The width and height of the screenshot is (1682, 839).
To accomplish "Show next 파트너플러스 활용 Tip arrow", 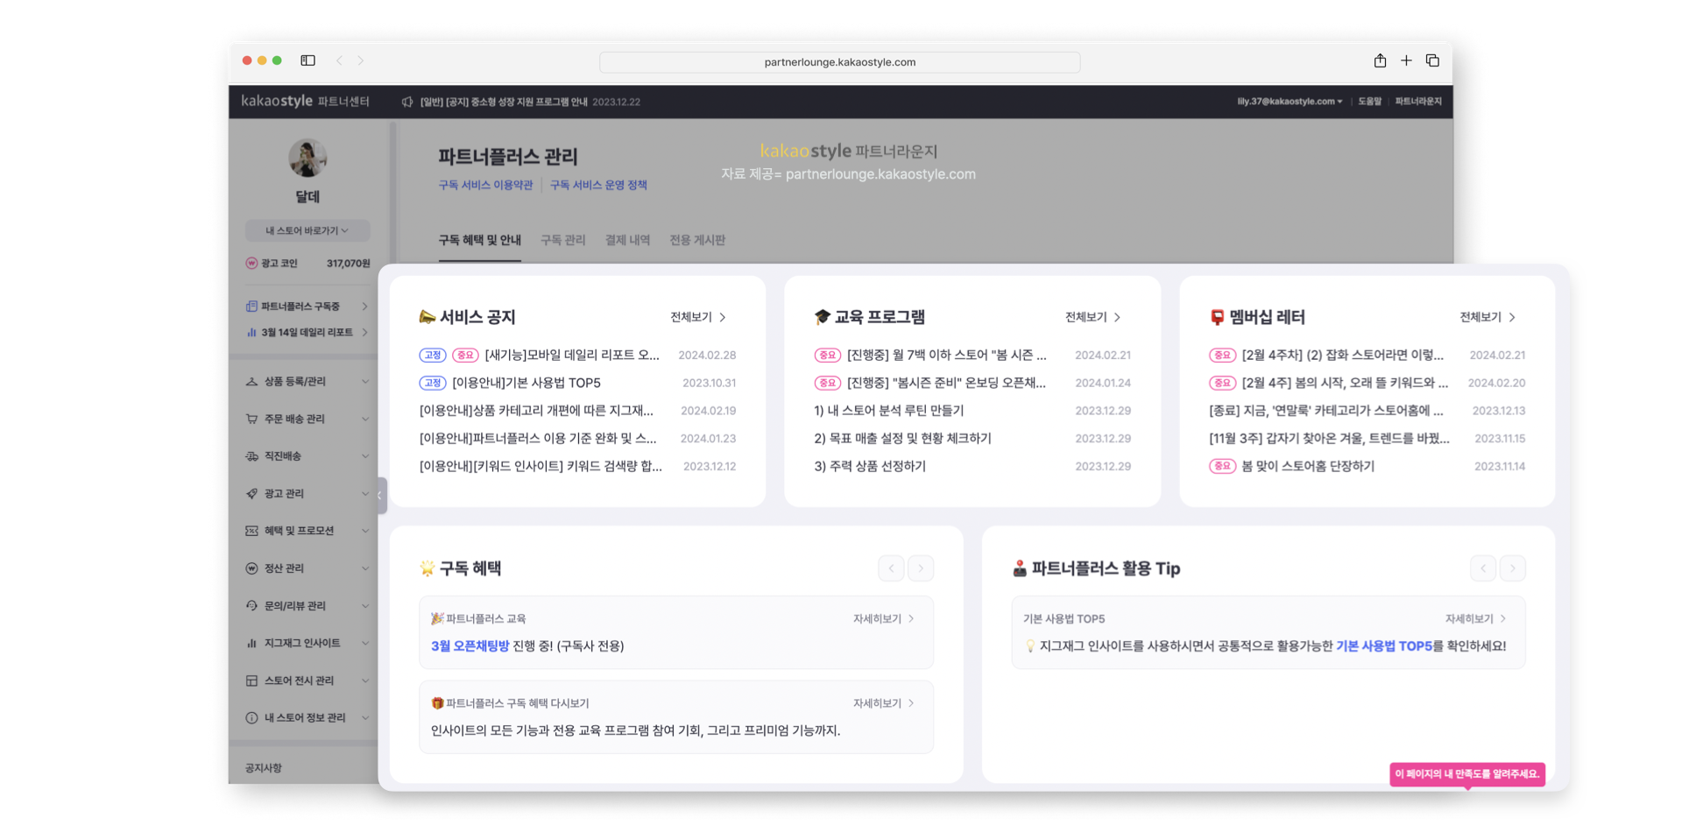I will tap(1513, 568).
